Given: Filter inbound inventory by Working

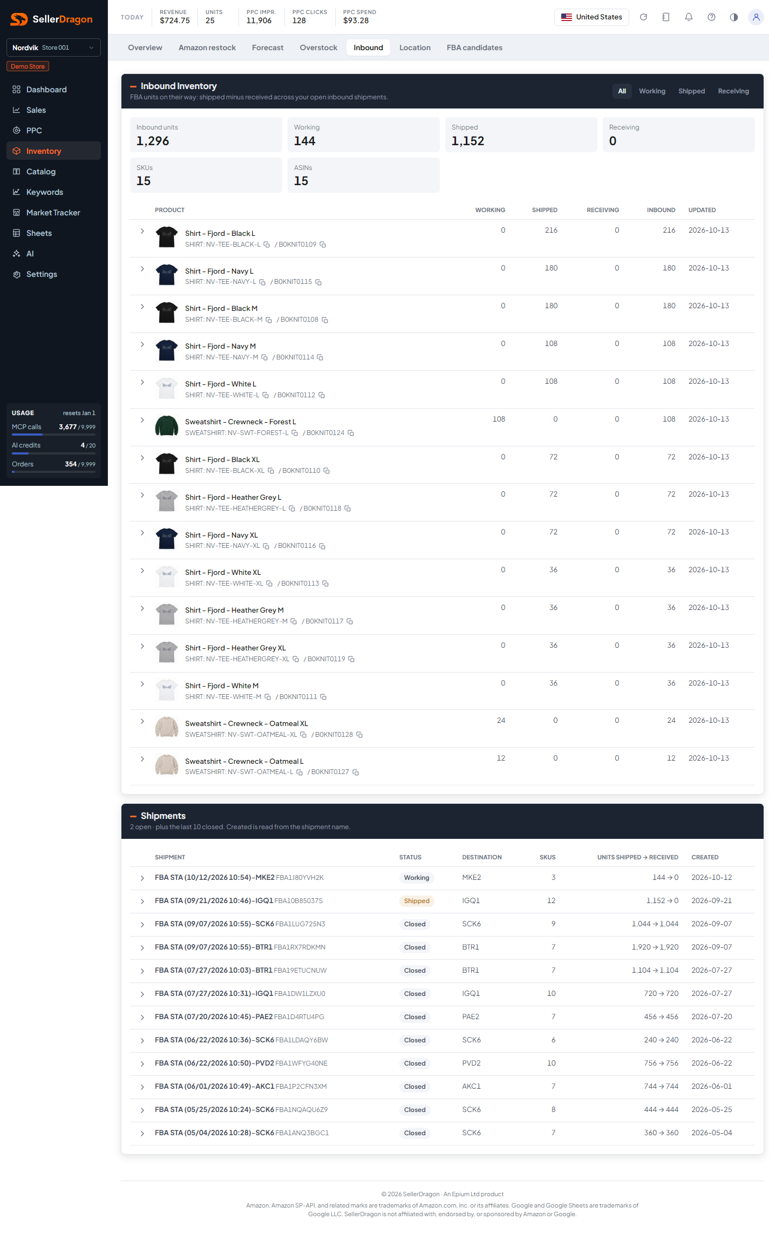Looking at the screenshot, I should point(652,91).
